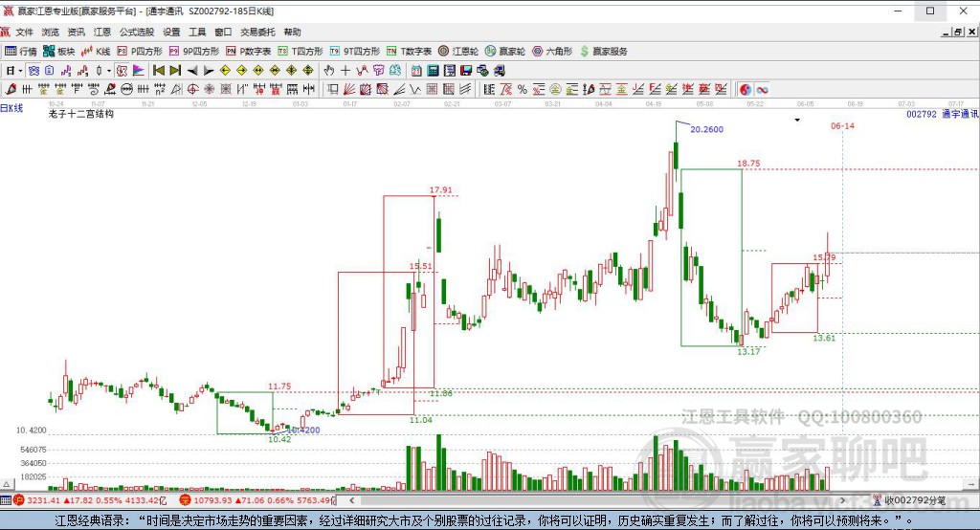
Task: Click the P四方形 square chart button
Action: tap(142, 51)
